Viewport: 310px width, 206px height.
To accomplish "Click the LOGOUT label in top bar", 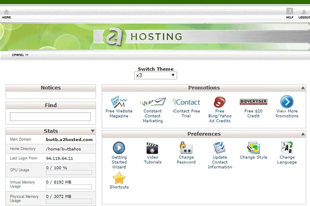I will pyautogui.click(x=304, y=17).
